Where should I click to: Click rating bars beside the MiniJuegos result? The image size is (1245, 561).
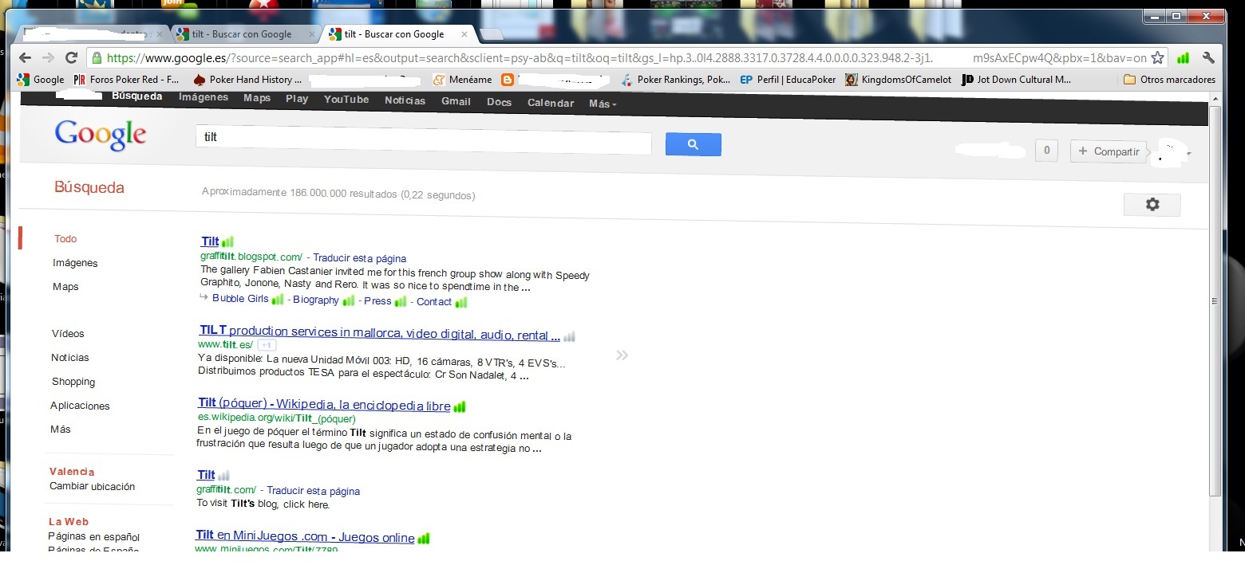click(424, 539)
